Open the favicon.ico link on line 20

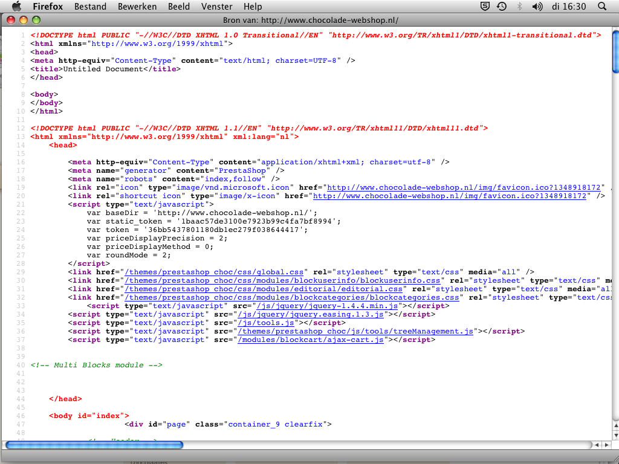click(450, 196)
